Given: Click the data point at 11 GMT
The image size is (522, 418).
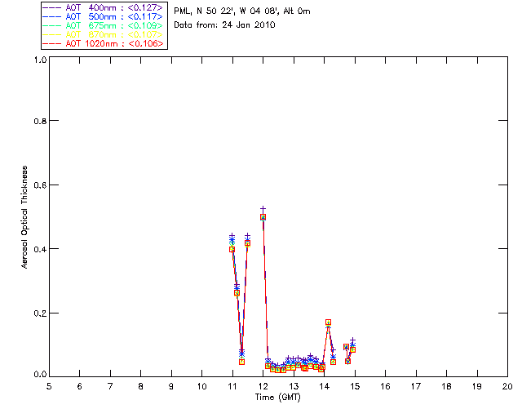Looking at the screenshot, I should (x=232, y=249).
